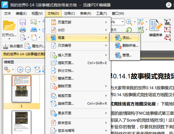The image size is (174, 134).
Task: Click the Save floppy disk icon
Action: [x=23, y=22]
